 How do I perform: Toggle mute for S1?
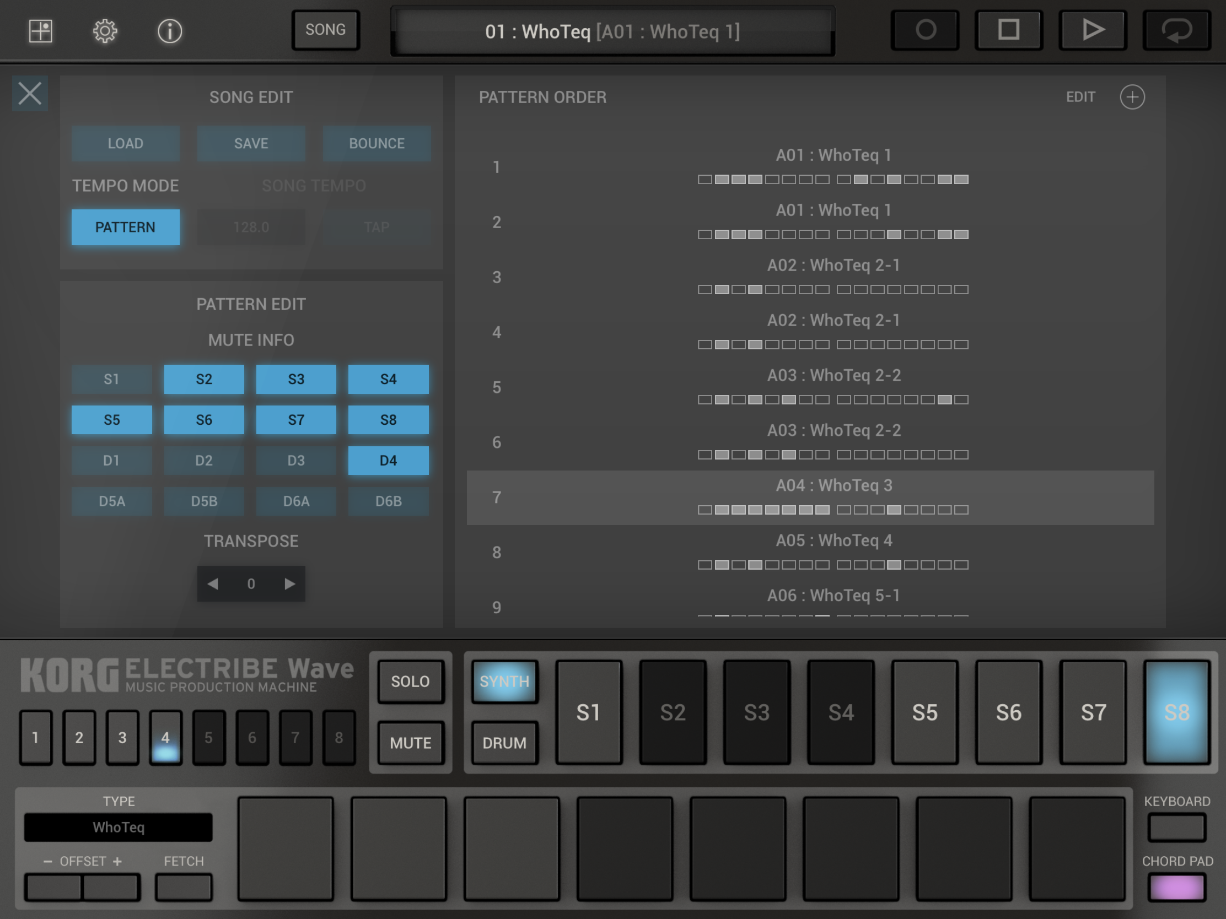click(112, 380)
